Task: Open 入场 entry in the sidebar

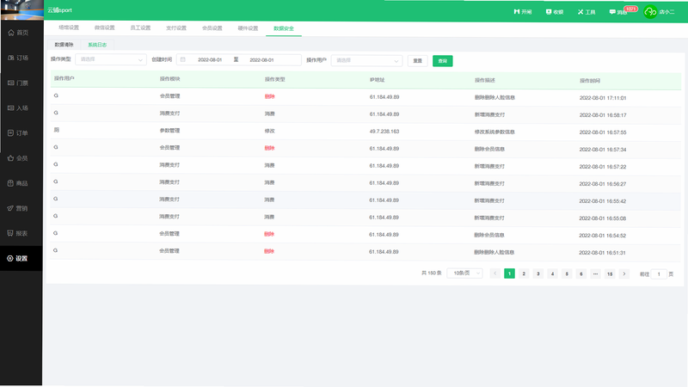Action: click(x=18, y=108)
